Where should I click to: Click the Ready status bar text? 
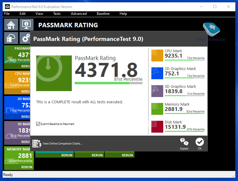[8, 175]
